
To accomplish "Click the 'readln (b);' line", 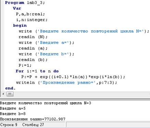I will point(33,60).
